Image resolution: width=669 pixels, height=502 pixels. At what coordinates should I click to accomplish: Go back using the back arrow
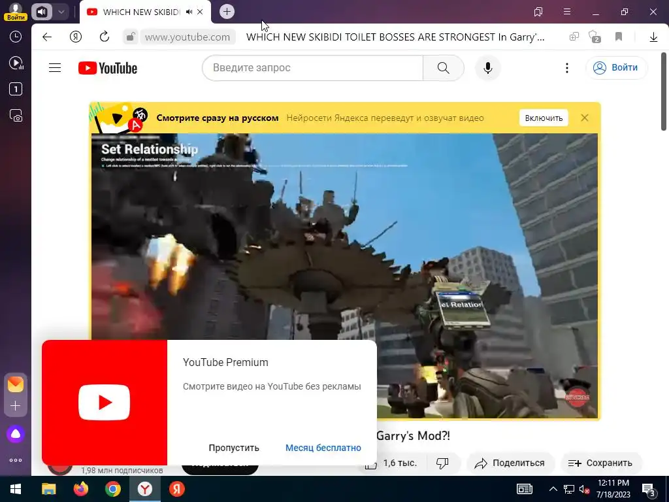point(47,37)
